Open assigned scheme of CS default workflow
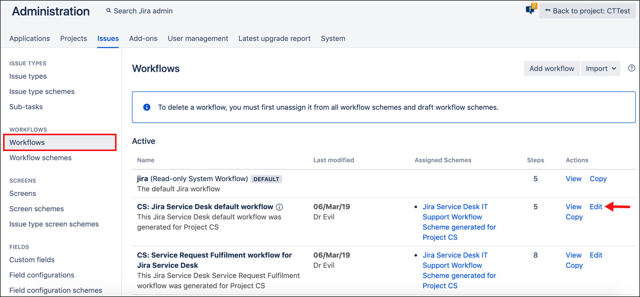The width and height of the screenshot is (640, 297). (460, 222)
